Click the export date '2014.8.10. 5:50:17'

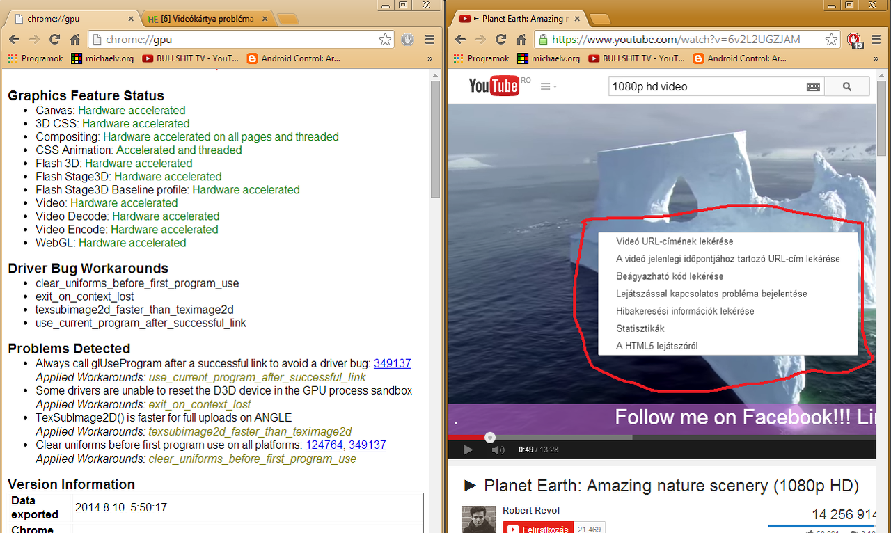point(121,508)
